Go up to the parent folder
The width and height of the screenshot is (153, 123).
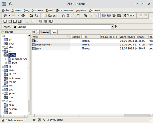click(x=23, y=16)
